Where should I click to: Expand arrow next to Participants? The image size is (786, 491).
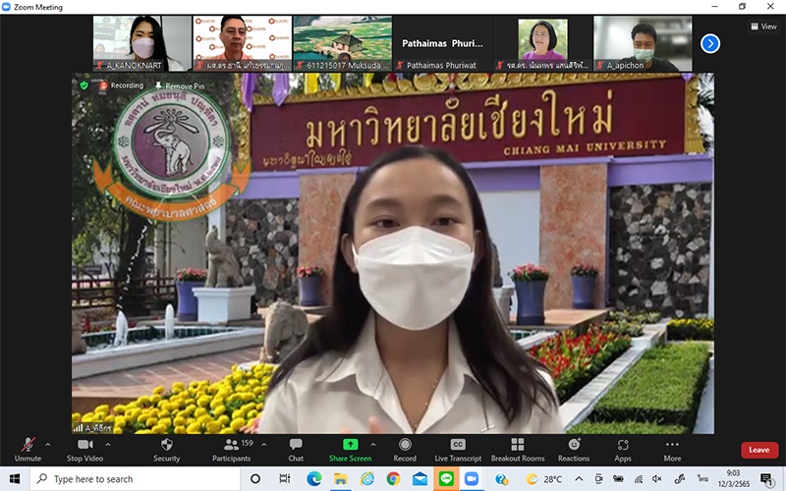click(x=263, y=445)
